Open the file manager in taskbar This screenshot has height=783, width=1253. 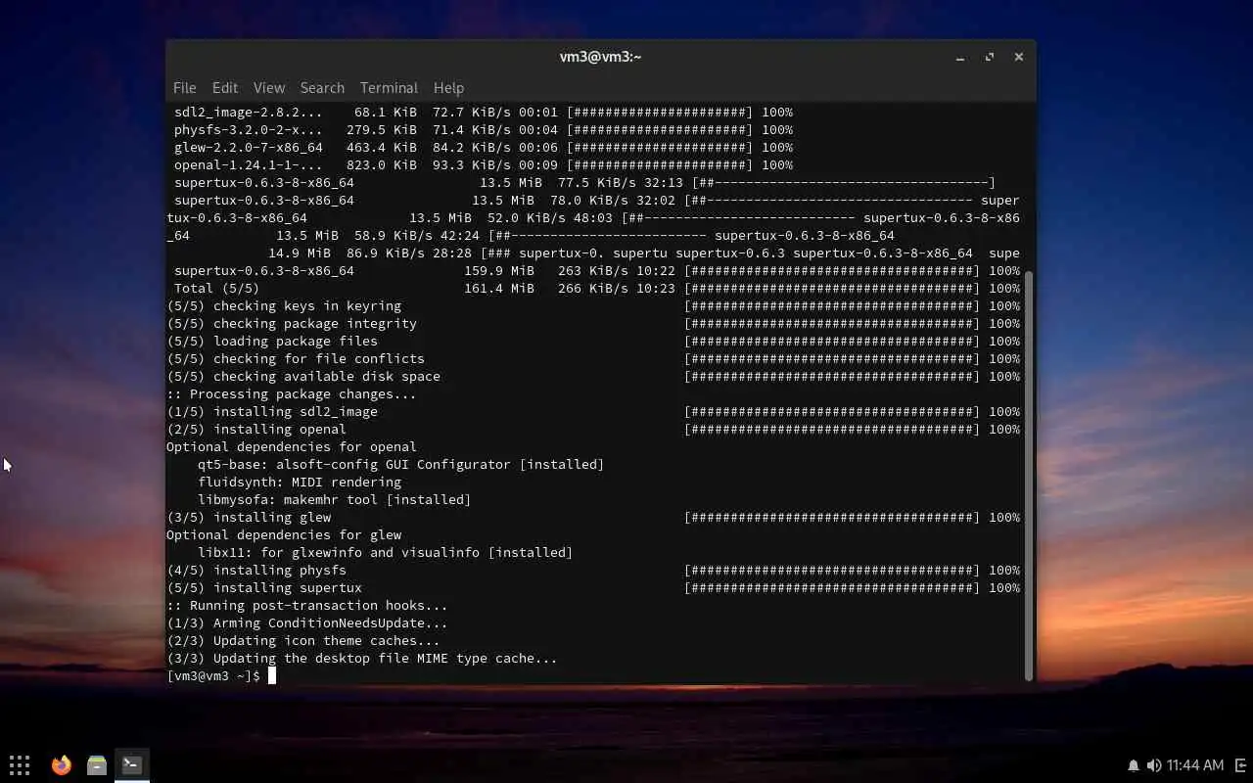tap(96, 764)
